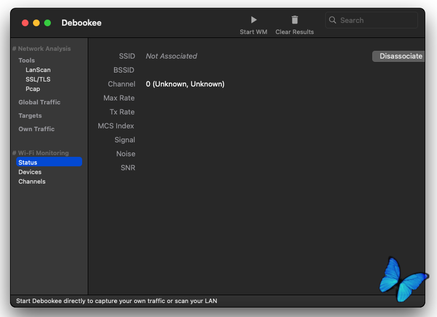Click the green fullscreen window button
This screenshot has height=317, width=437.
click(47, 23)
